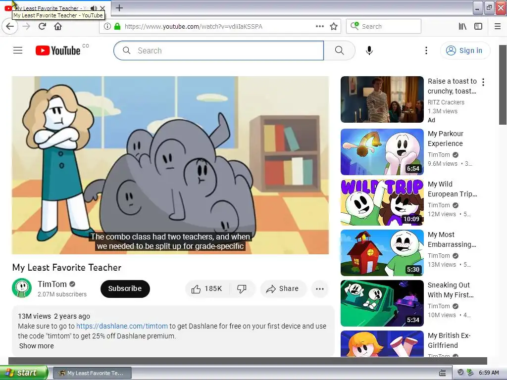
Task: Click the taskbar clock 6:59 AM
Action: [489, 373]
